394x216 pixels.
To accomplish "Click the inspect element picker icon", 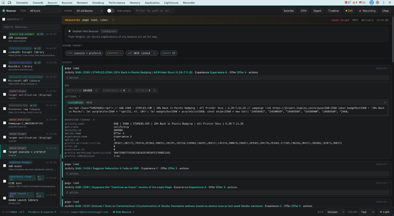I will pyautogui.click(x=3, y=3).
